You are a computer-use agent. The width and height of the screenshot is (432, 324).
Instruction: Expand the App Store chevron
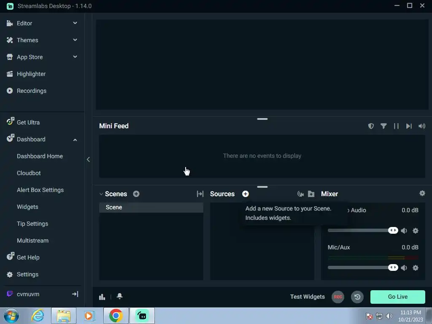point(75,57)
